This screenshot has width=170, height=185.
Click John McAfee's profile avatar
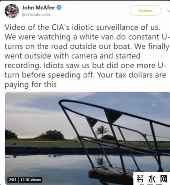click(x=12, y=11)
